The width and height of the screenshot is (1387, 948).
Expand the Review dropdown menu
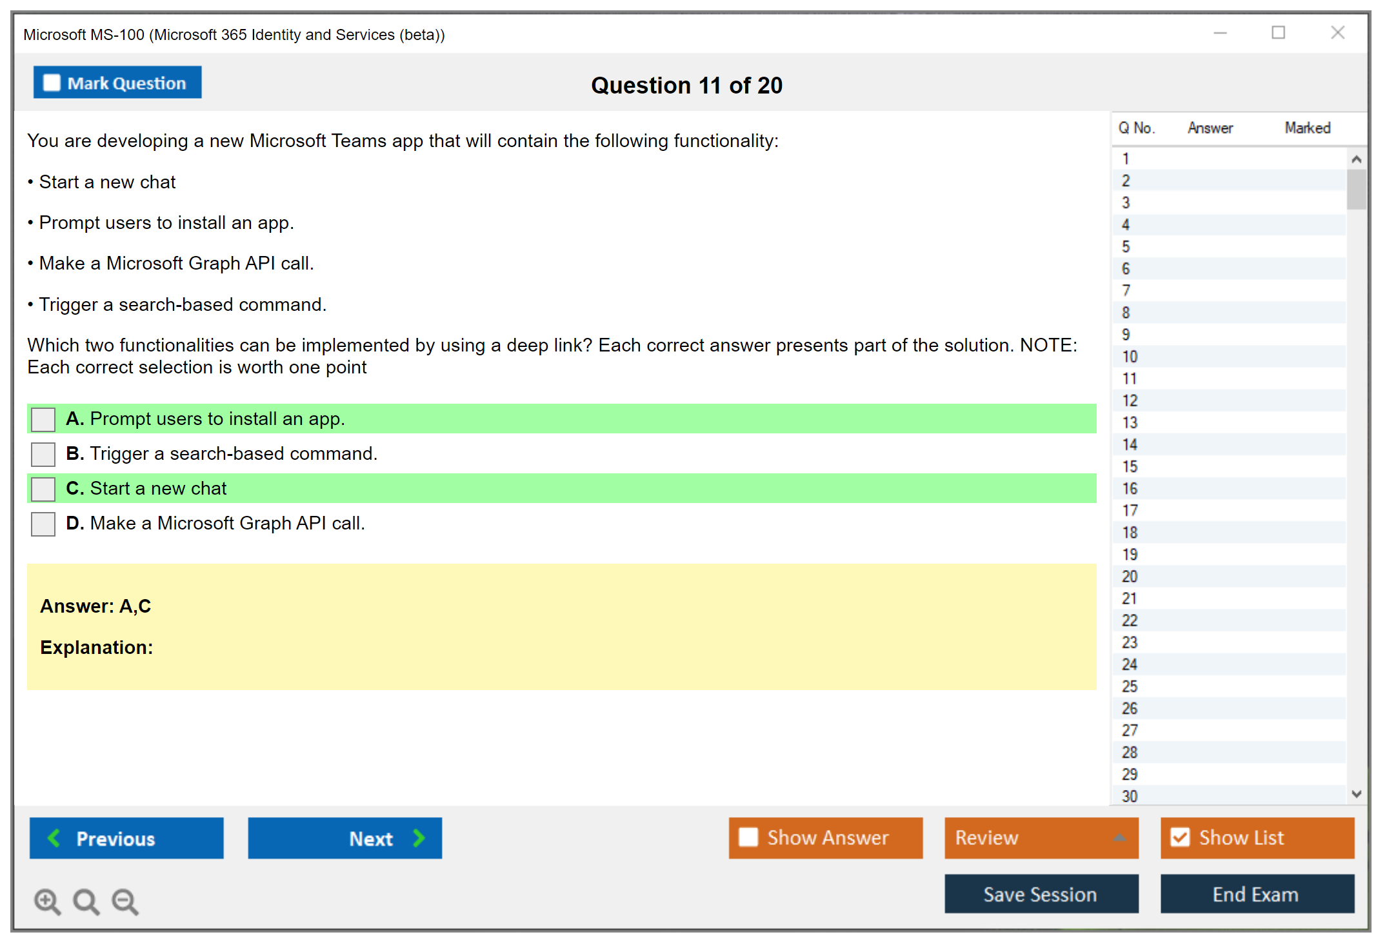tap(1120, 838)
